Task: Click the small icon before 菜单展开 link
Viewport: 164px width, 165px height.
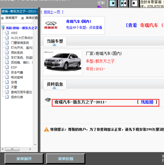Action: click(x=2, y=18)
